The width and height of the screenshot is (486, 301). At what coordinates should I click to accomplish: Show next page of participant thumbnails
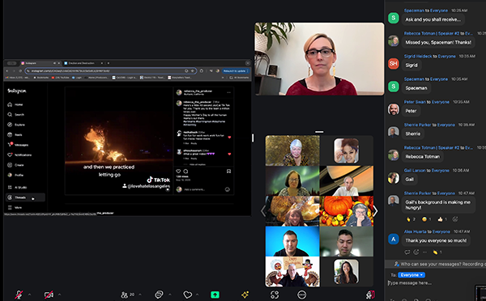375,211
